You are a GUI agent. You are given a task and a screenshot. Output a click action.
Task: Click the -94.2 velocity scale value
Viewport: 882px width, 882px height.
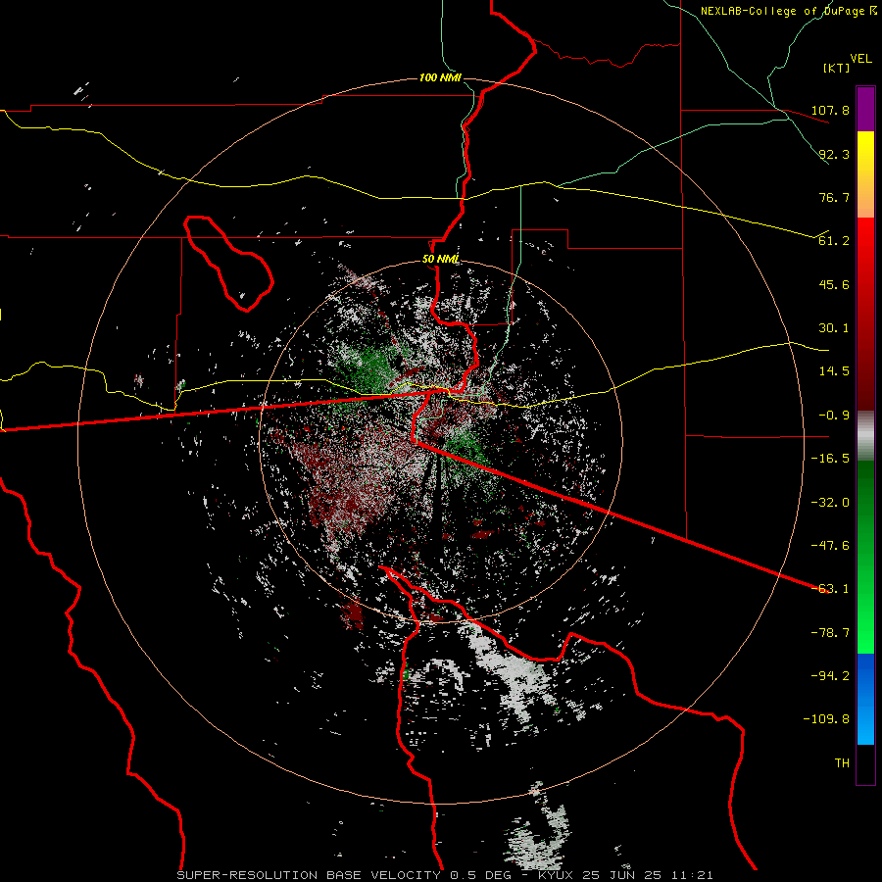click(830, 676)
